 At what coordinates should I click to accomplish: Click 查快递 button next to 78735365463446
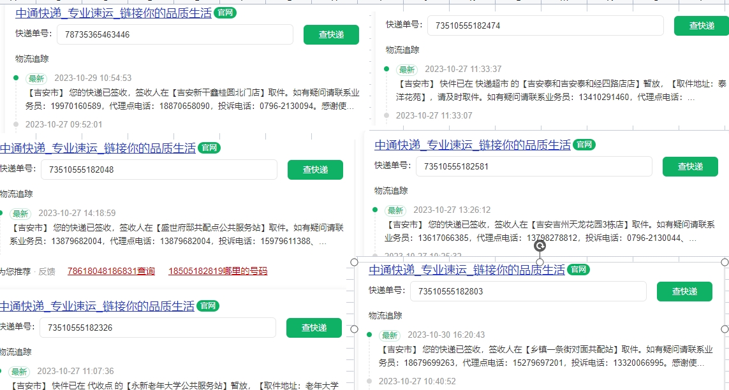[331, 34]
